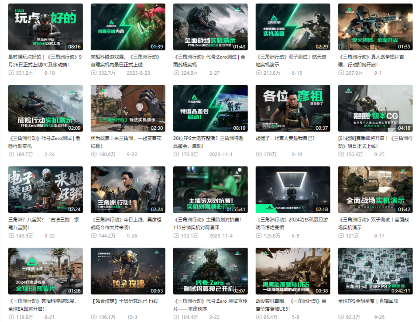Click title 亮相科隆游戏展 首曝实机内录已正式上线

coord(125,61)
